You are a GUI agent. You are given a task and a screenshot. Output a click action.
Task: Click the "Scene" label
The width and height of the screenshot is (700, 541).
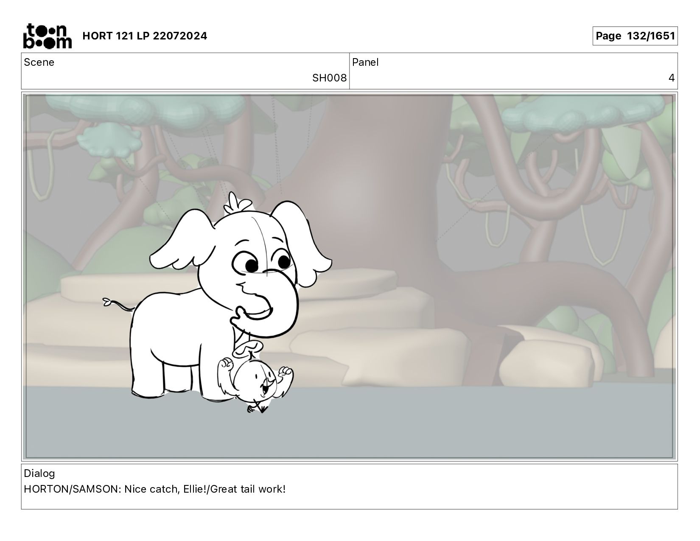pos(39,62)
